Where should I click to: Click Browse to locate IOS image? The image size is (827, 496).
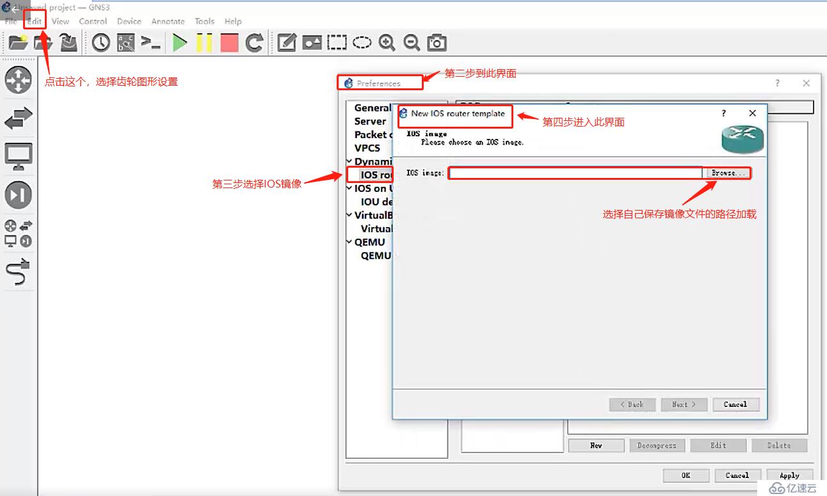(x=728, y=173)
